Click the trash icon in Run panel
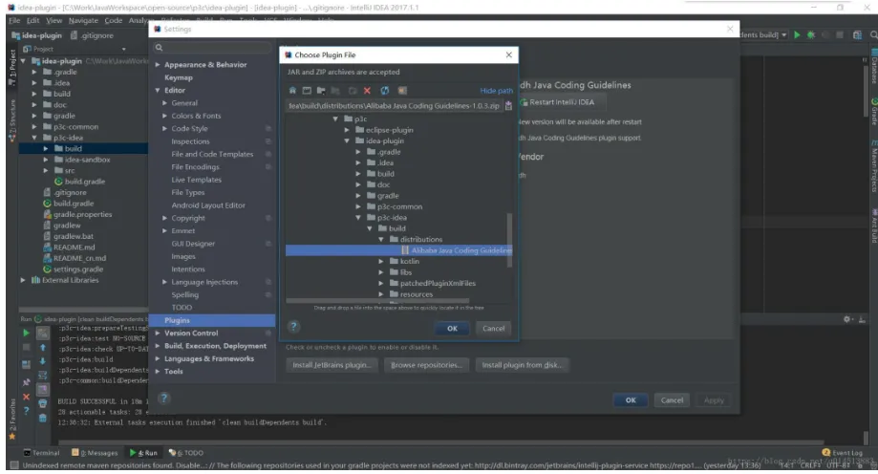The width and height of the screenshot is (878, 474). [x=43, y=418]
